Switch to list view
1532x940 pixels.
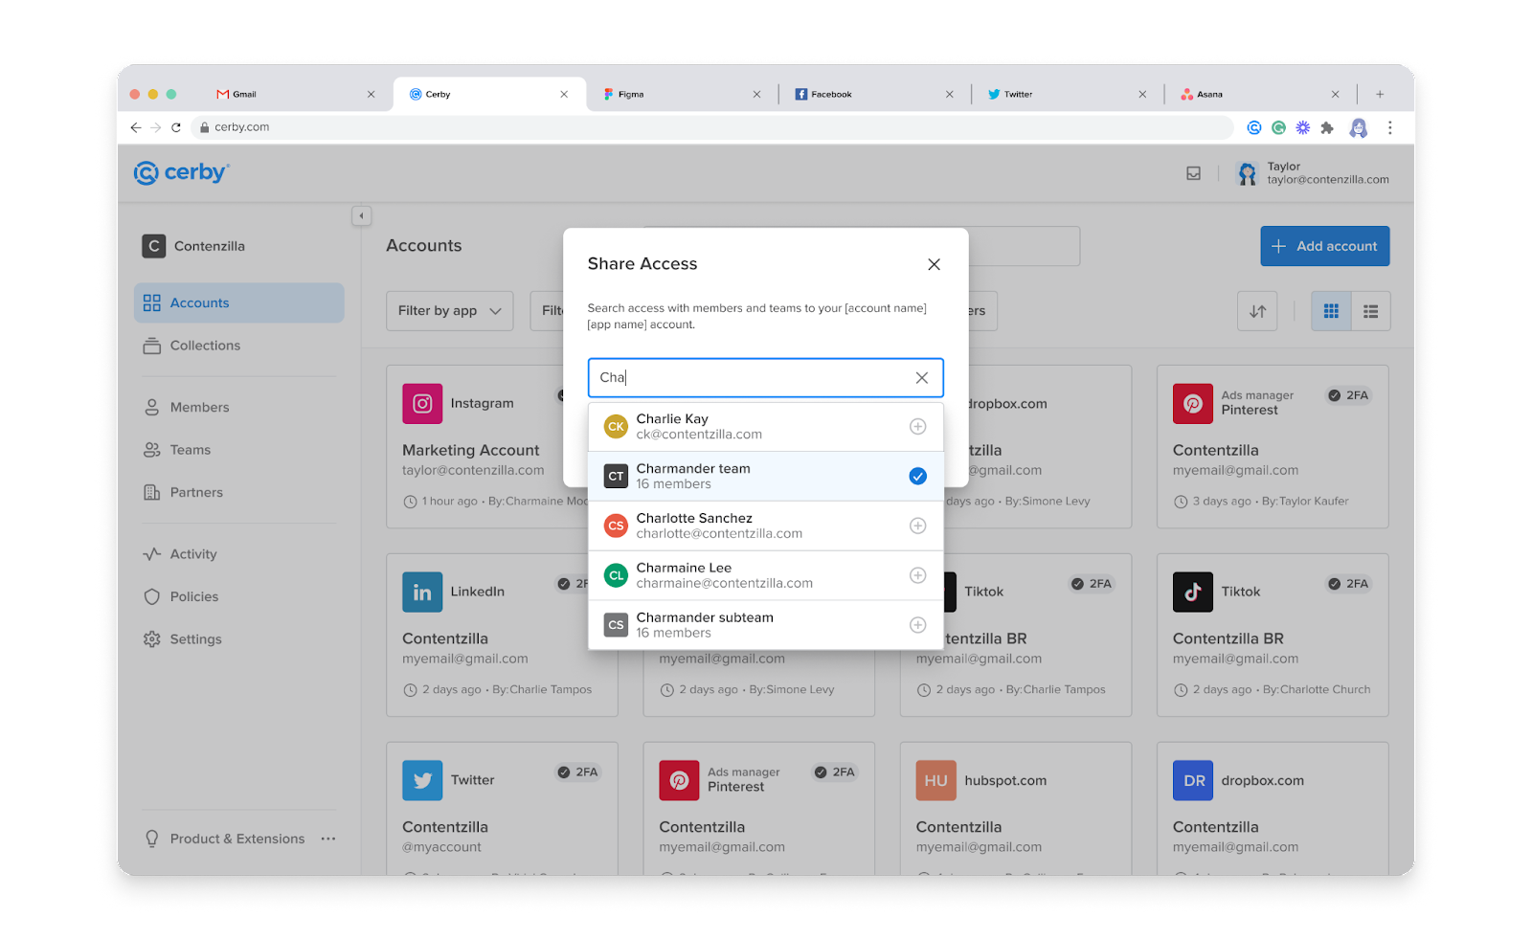click(x=1370, y=311)
